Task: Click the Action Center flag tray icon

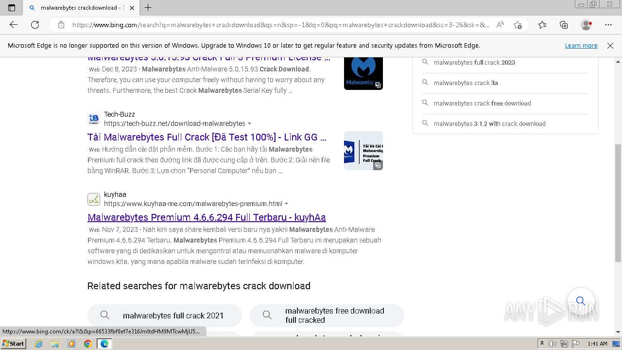Action: click(575, 344)
